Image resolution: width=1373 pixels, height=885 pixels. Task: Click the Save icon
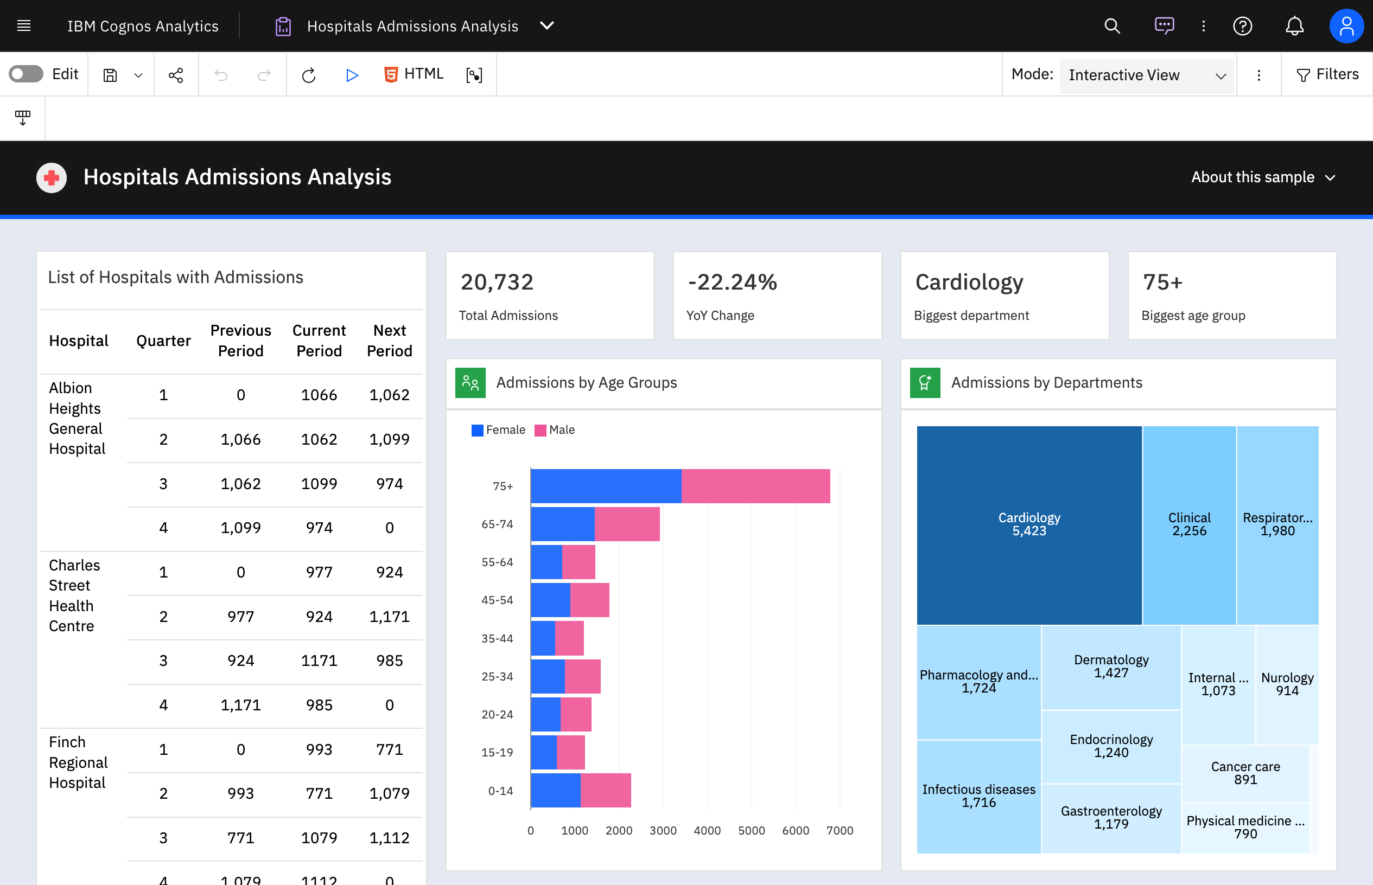click(110, 75)
